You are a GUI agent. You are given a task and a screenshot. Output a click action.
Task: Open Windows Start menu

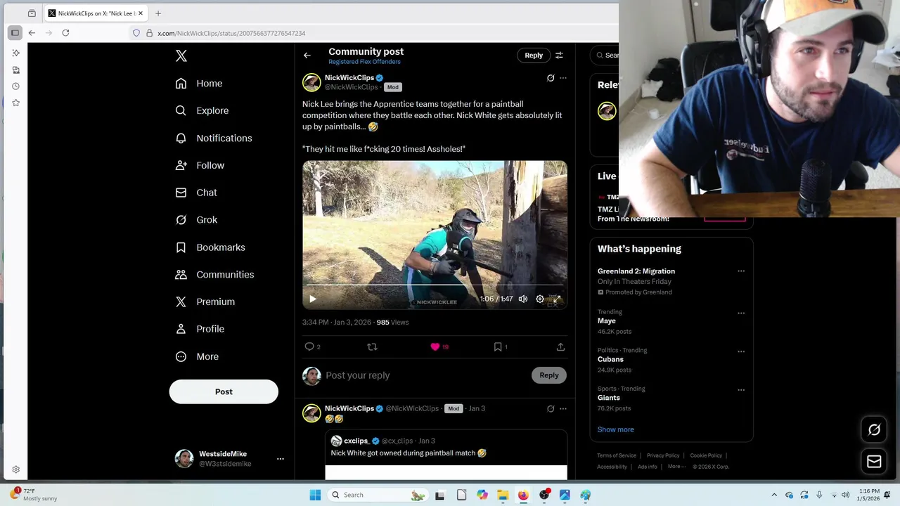(x=315, y=495)
